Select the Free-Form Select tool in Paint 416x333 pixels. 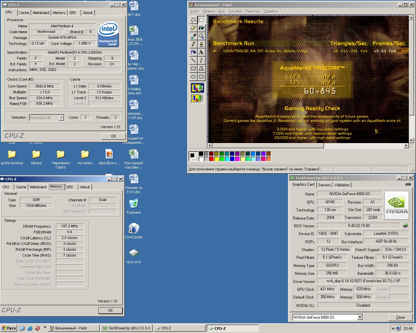[x=193, y=20]
